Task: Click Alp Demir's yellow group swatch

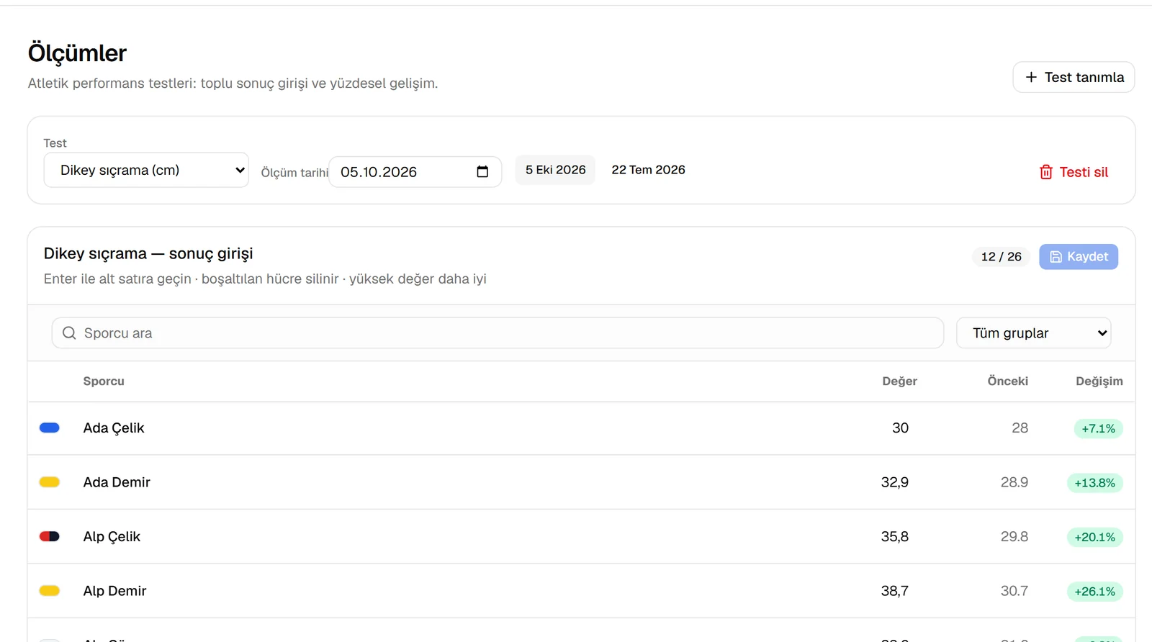Action: click(50, 591)
